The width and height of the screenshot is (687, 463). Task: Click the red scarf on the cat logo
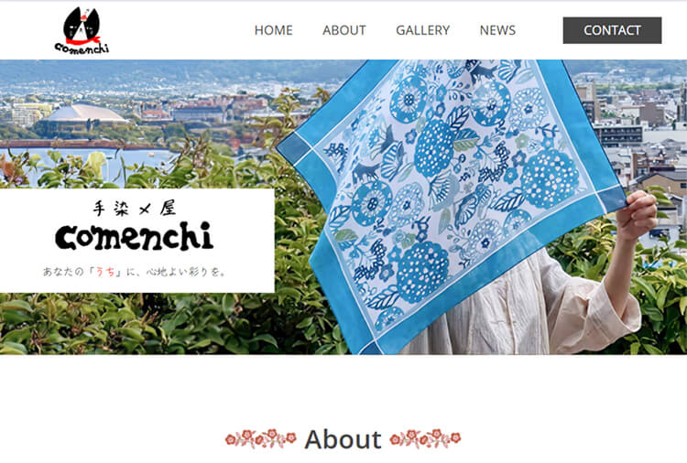click(x=83, y=41)
